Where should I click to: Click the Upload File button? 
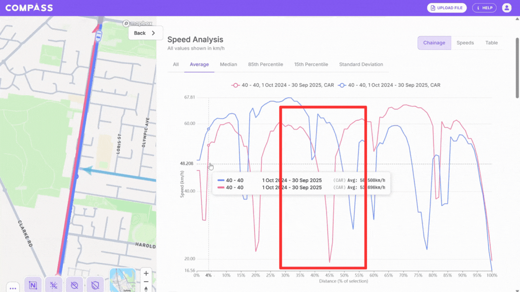pos(446,8)
